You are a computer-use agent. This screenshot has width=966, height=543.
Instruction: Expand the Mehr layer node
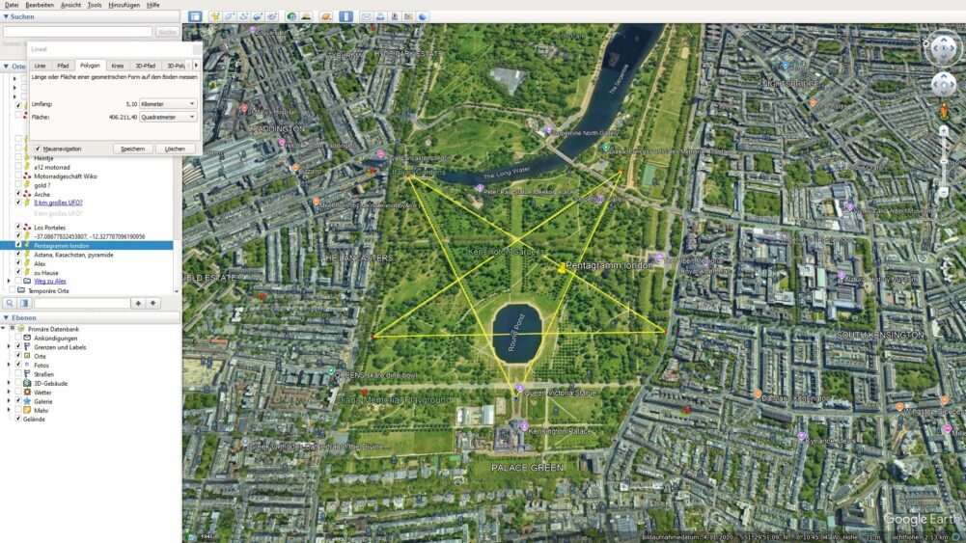coord(9,410)
